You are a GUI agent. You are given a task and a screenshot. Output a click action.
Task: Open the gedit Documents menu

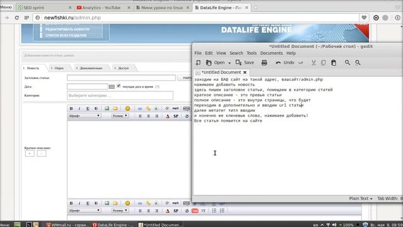click(x=271, y=53)
